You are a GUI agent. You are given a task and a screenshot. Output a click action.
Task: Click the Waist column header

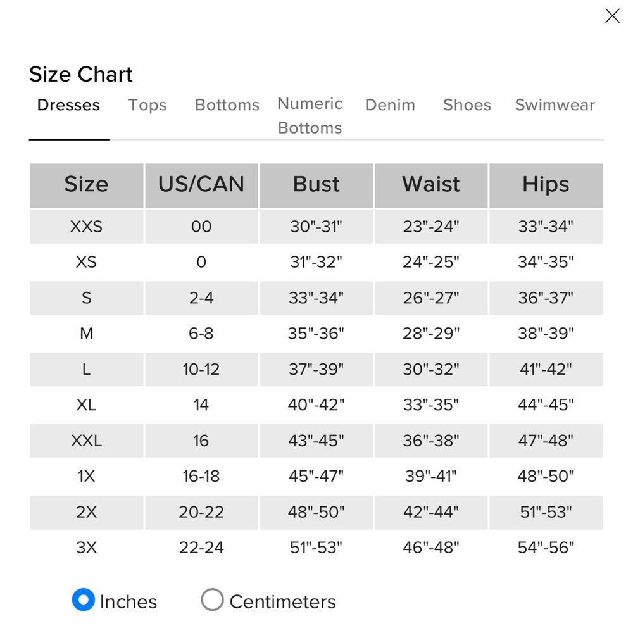[431, 184]
